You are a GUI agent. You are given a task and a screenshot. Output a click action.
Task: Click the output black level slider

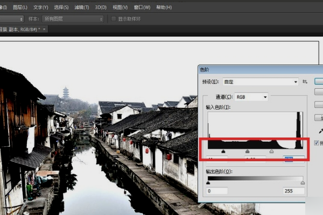(x=209, y=183)
